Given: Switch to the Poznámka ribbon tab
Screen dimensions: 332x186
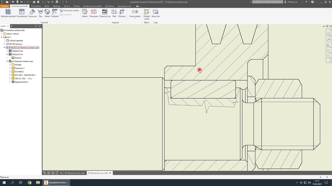Looking at the screenshot, I should tap(36, 6).
